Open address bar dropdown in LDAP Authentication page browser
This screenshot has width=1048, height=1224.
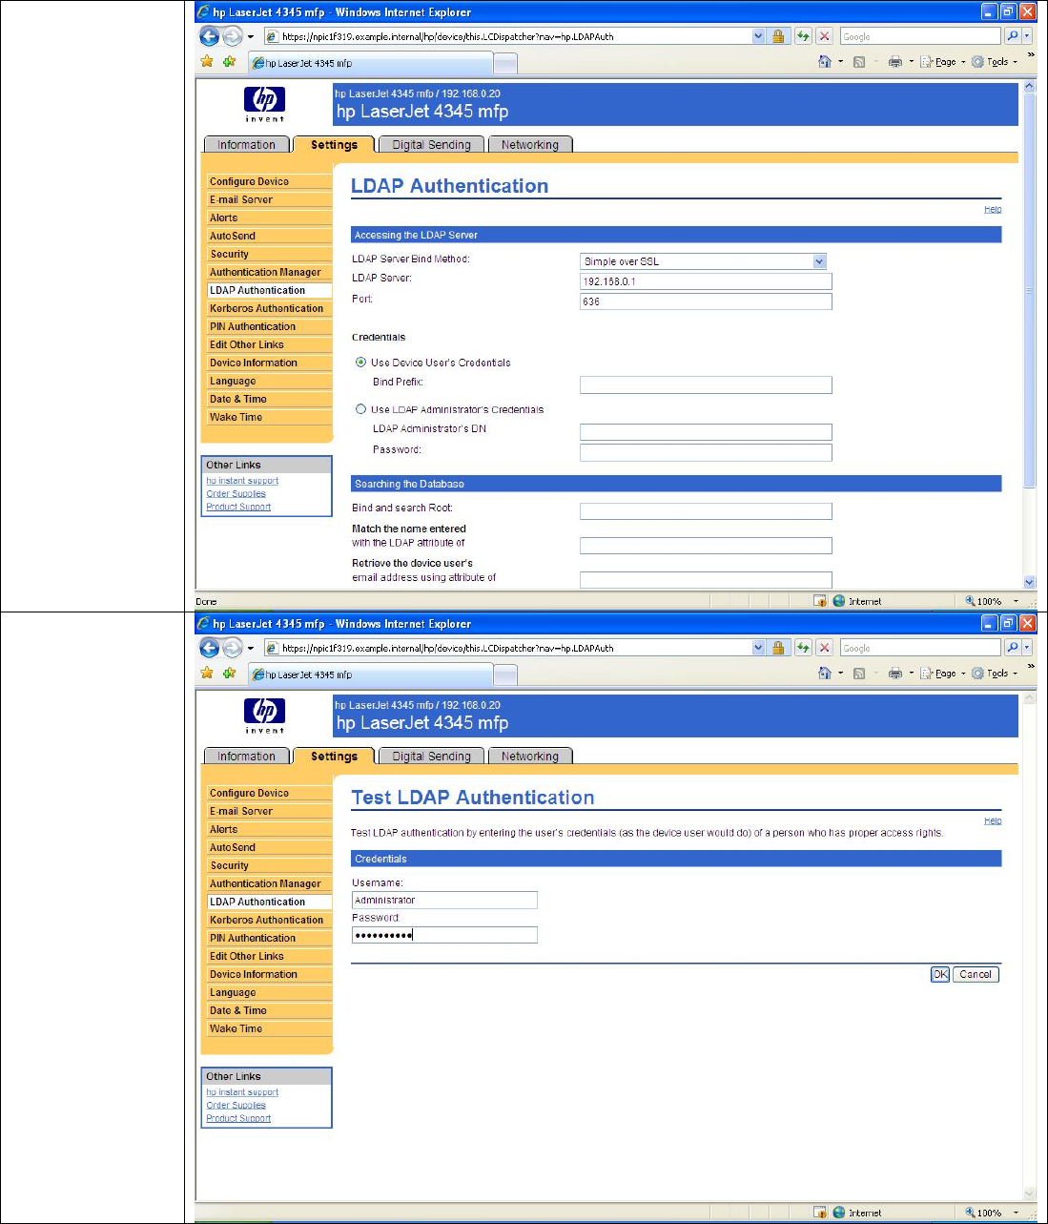coord(758,36)
